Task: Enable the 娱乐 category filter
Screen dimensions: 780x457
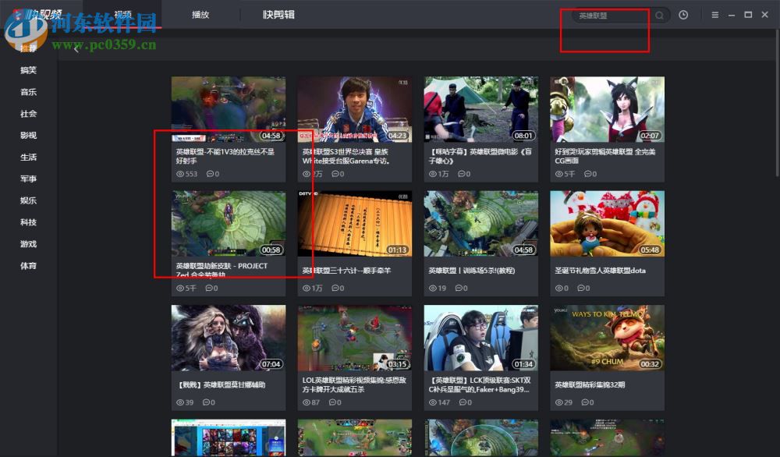Action: click(27, 200)
